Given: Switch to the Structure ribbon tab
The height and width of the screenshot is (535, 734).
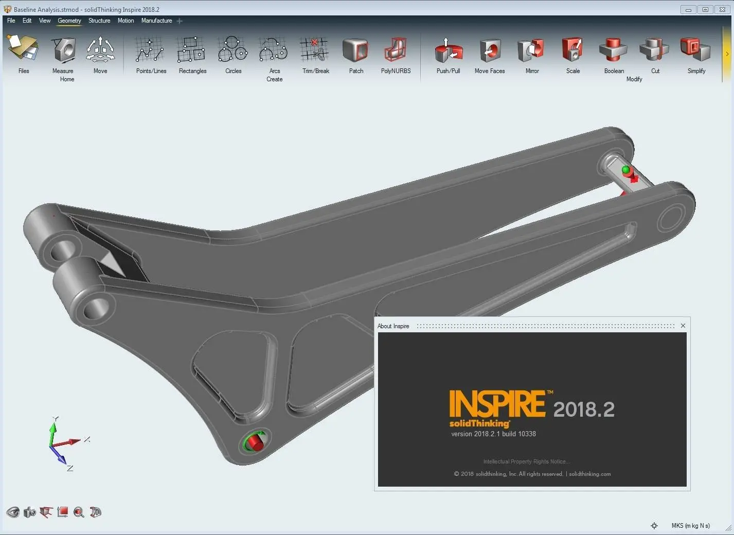Looking at the screenshot, I should click(99, 21).
